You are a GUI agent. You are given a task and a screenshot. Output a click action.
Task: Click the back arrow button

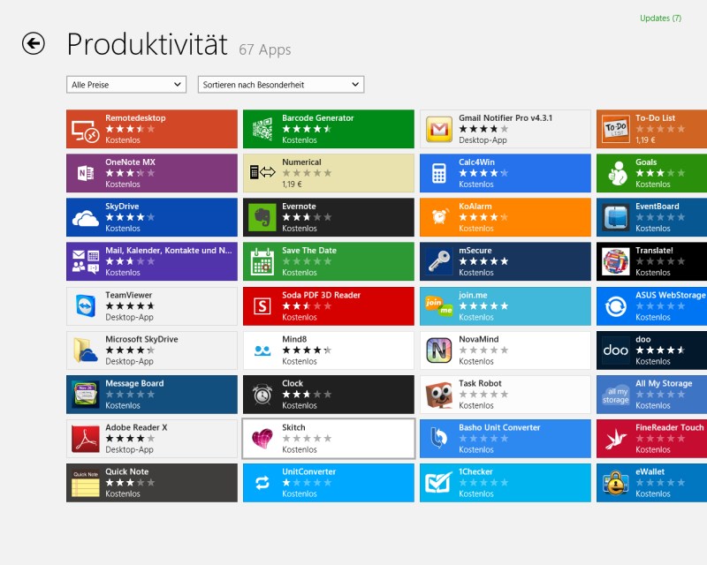click(x=34, y=43)
